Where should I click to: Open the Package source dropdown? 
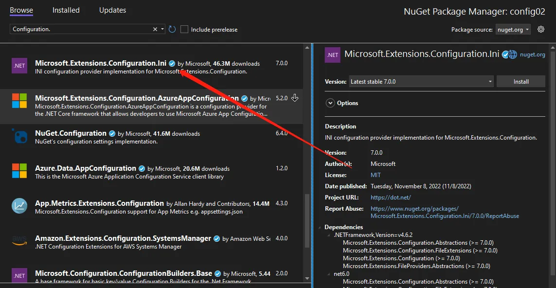point(514,30)
